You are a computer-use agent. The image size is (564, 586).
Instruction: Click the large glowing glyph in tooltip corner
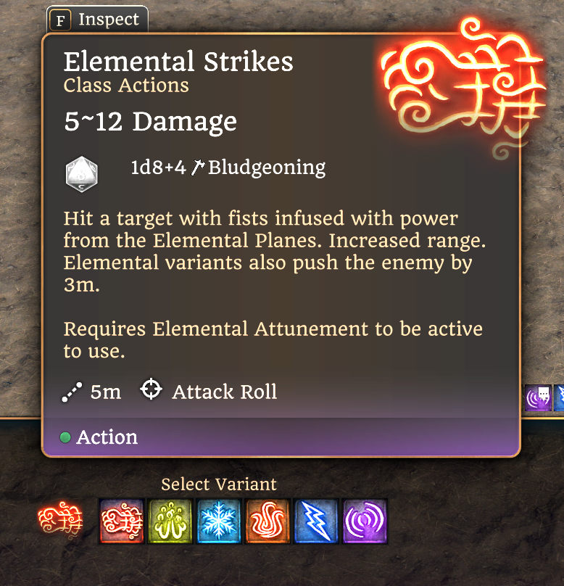click(463, 90)
